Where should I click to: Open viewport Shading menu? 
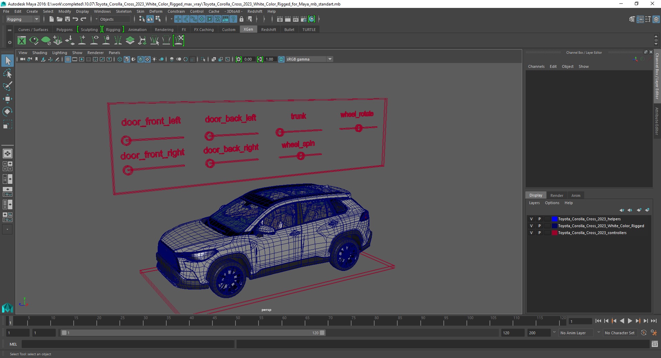click(40, 53)
